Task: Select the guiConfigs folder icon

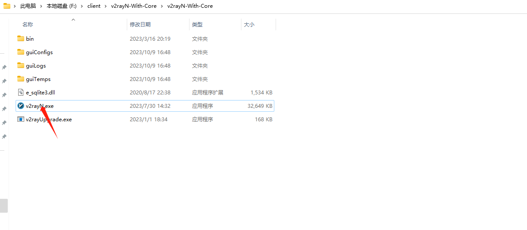Action: (21, 52)
